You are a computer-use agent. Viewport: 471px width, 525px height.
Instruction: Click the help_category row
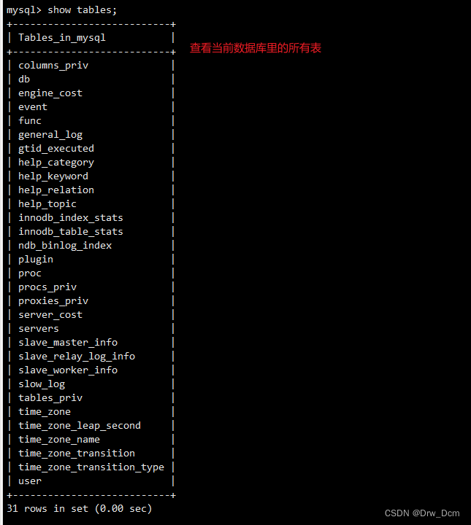point(56,162)
